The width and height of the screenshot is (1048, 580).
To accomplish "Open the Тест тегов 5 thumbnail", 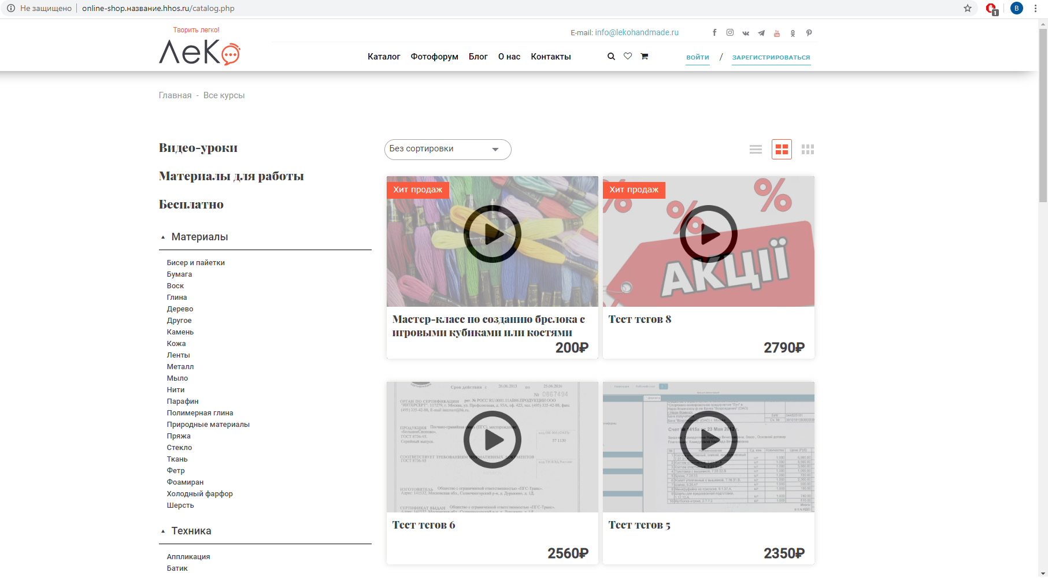I will 709,447.
